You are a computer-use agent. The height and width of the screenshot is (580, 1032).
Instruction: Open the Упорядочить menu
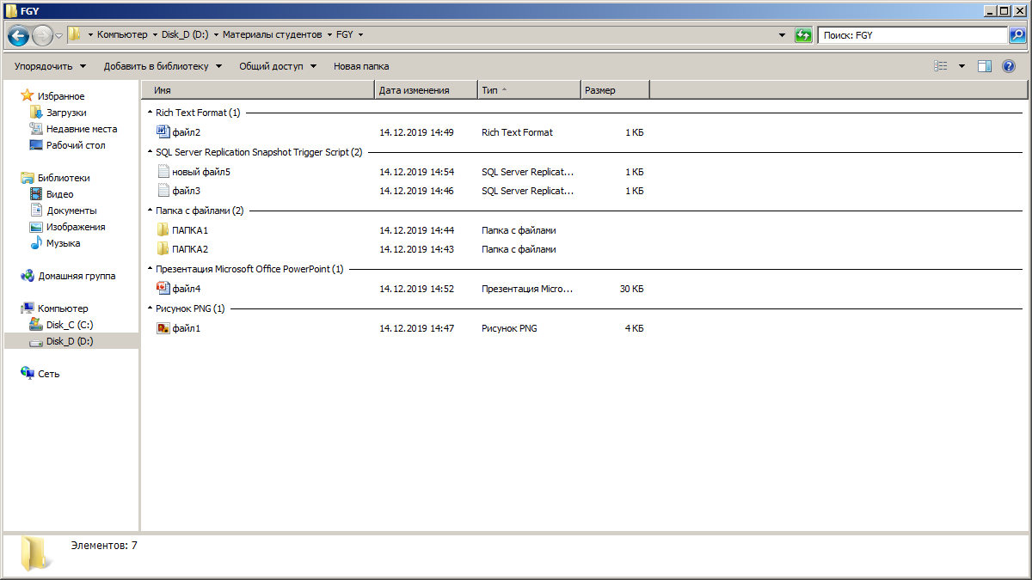(50, 66)
